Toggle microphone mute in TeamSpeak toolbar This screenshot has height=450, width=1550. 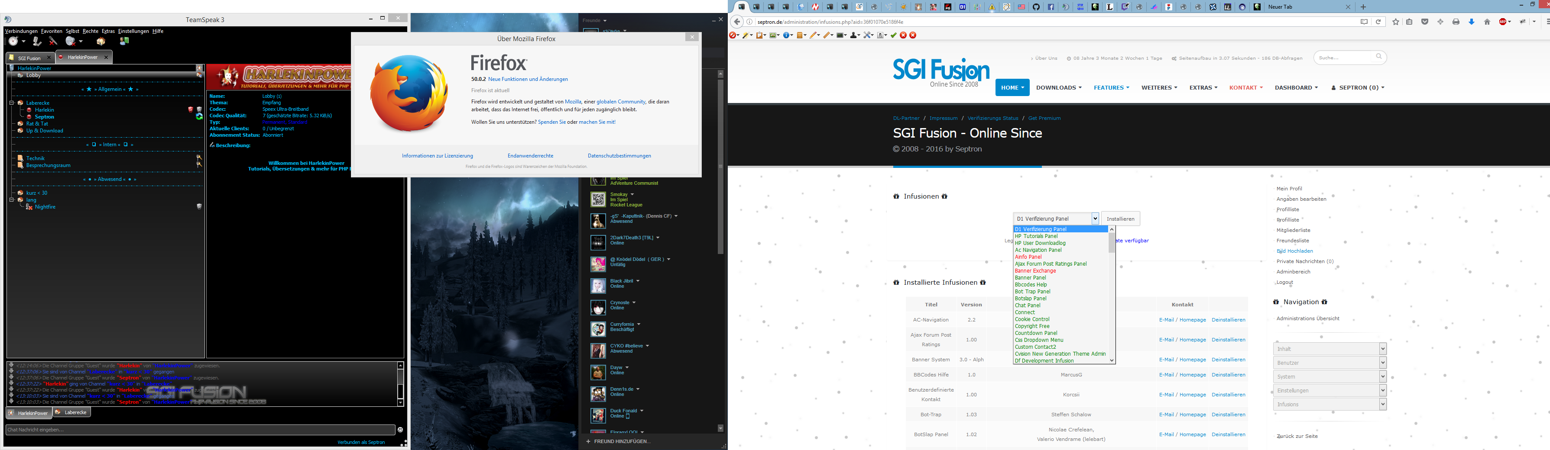(x=54, y=41)
